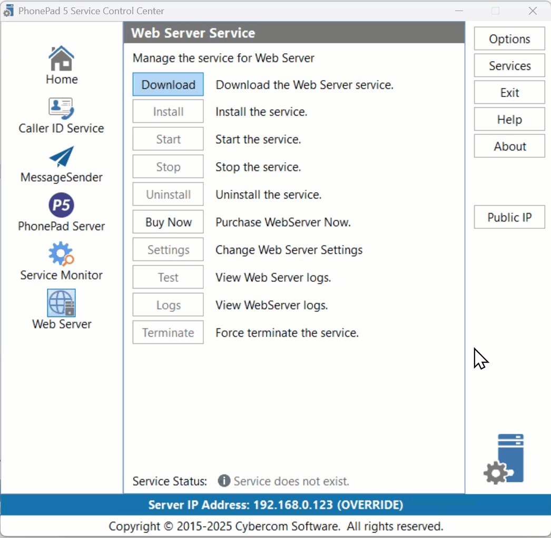Click the Terminate button
Viewport: 551px width, 538px height.
(x=168, y=332)
